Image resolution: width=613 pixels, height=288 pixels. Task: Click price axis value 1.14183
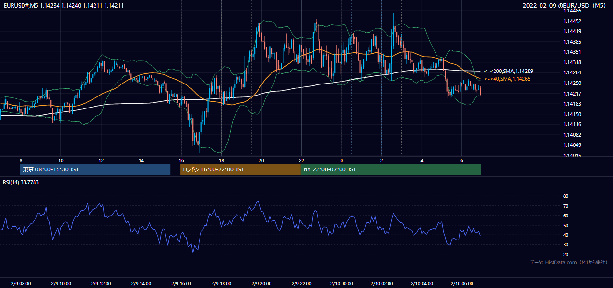[x=572, y=104]
